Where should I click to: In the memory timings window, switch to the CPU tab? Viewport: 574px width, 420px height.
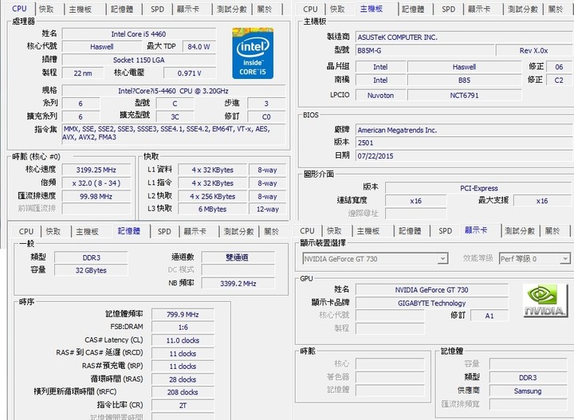click(26, 232)
